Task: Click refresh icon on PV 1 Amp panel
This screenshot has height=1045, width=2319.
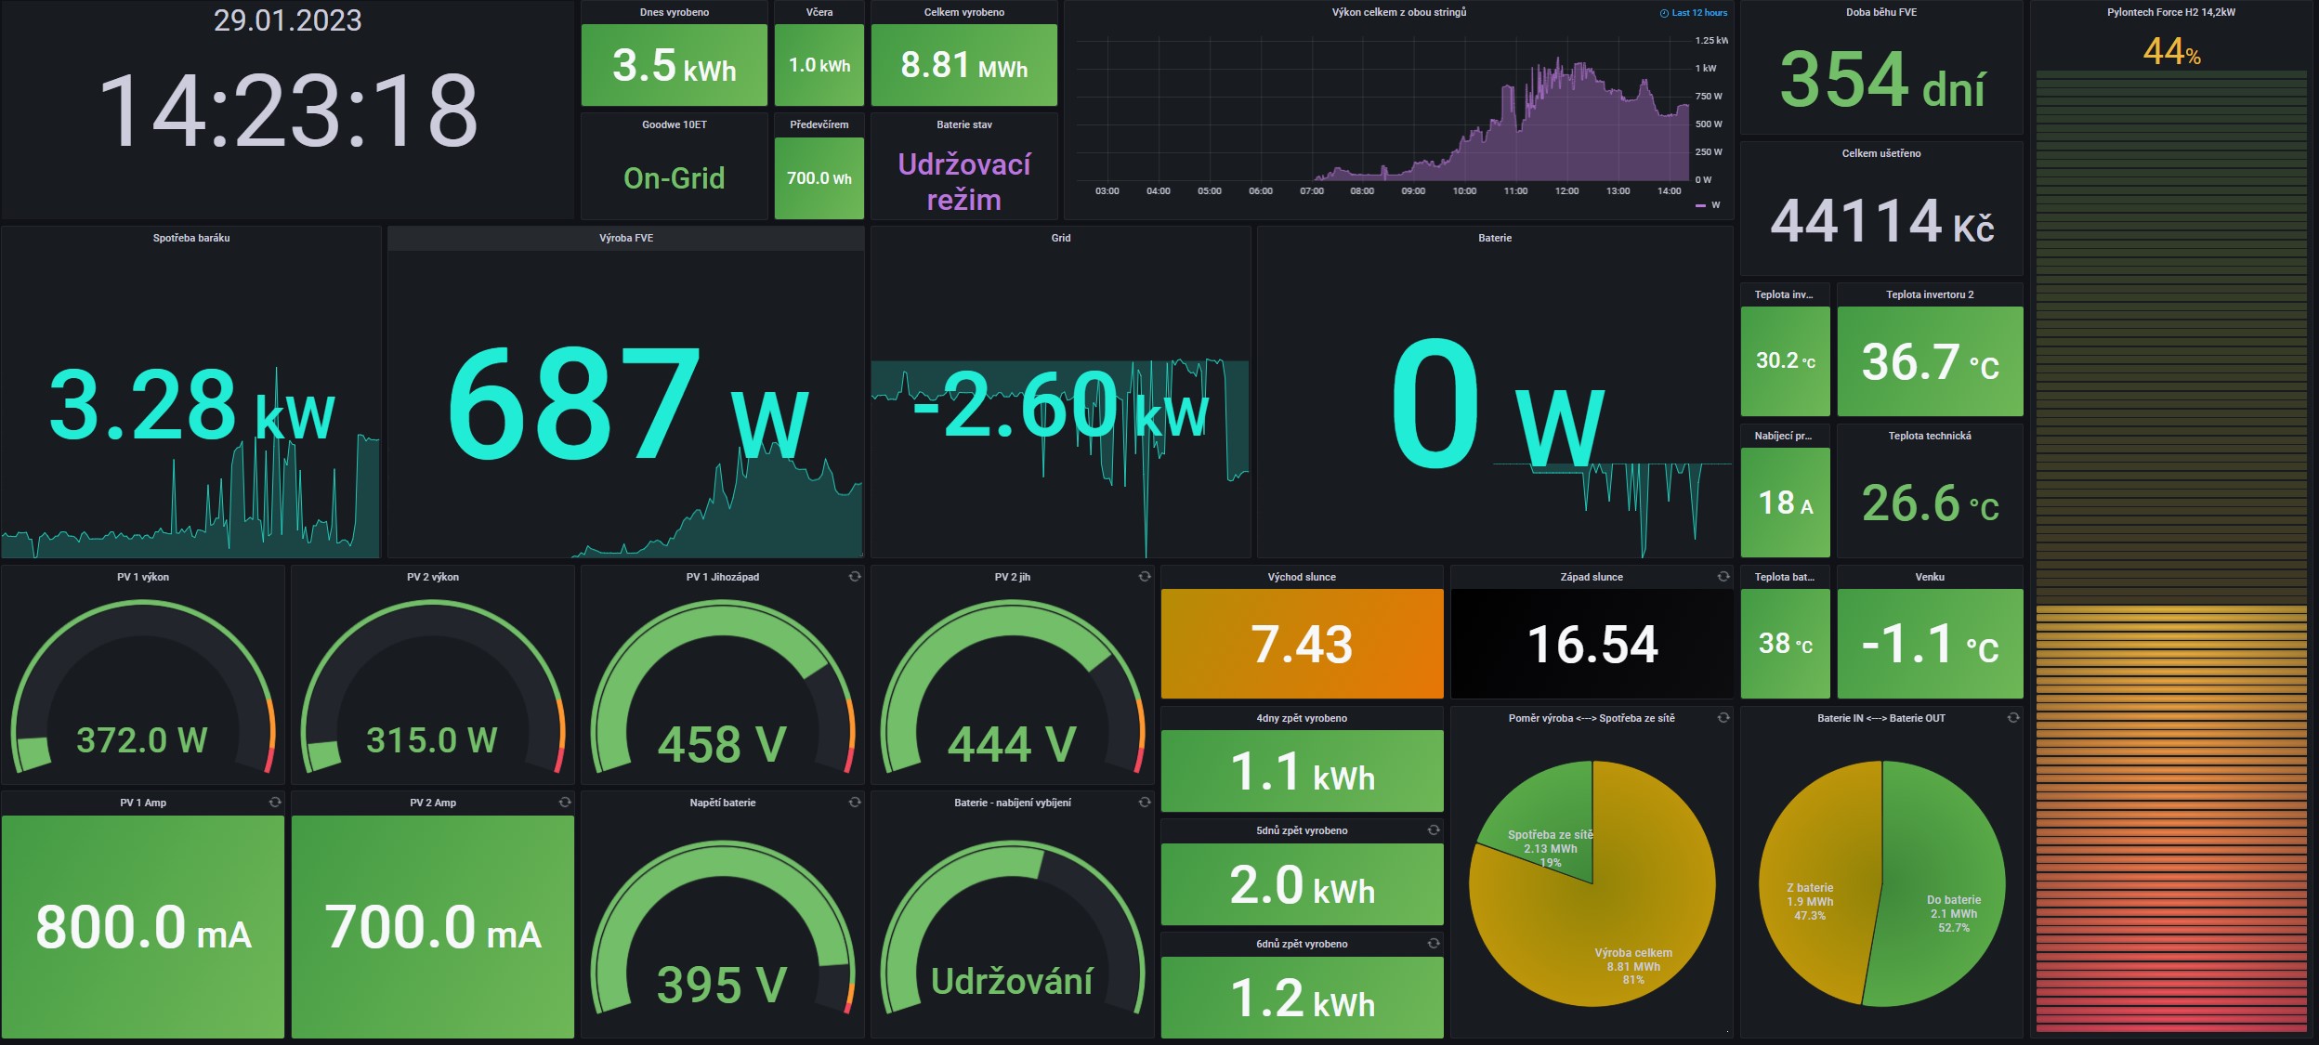Action: (x=274, y=803)
